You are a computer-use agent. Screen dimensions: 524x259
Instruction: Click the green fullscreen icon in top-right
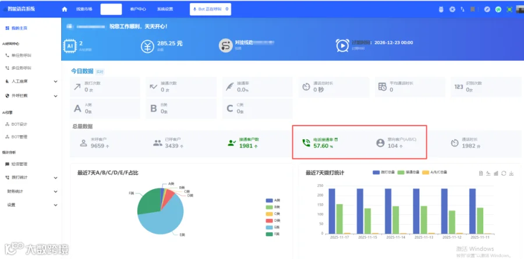click(x=509, y=9)
